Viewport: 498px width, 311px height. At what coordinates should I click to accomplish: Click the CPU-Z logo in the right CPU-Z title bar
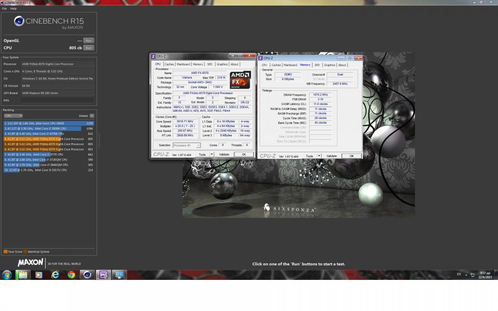tap(260, 58)
